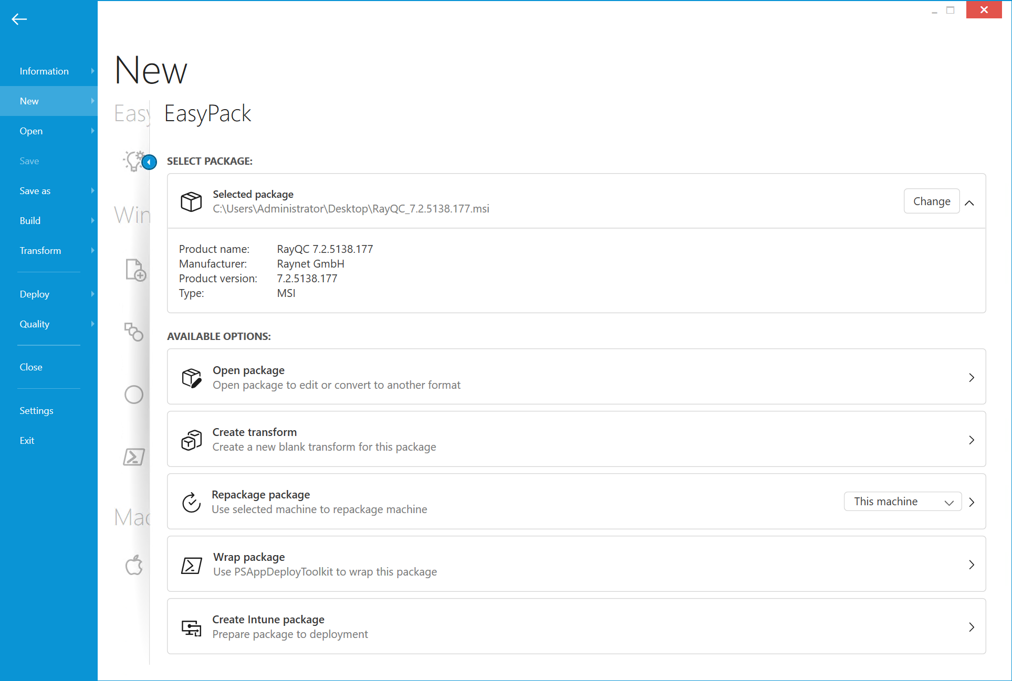Click the Create transform option title
1012x681 pixels.
point(255,432)
